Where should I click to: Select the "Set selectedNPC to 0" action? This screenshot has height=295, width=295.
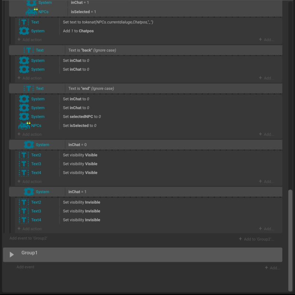point(82,117)
